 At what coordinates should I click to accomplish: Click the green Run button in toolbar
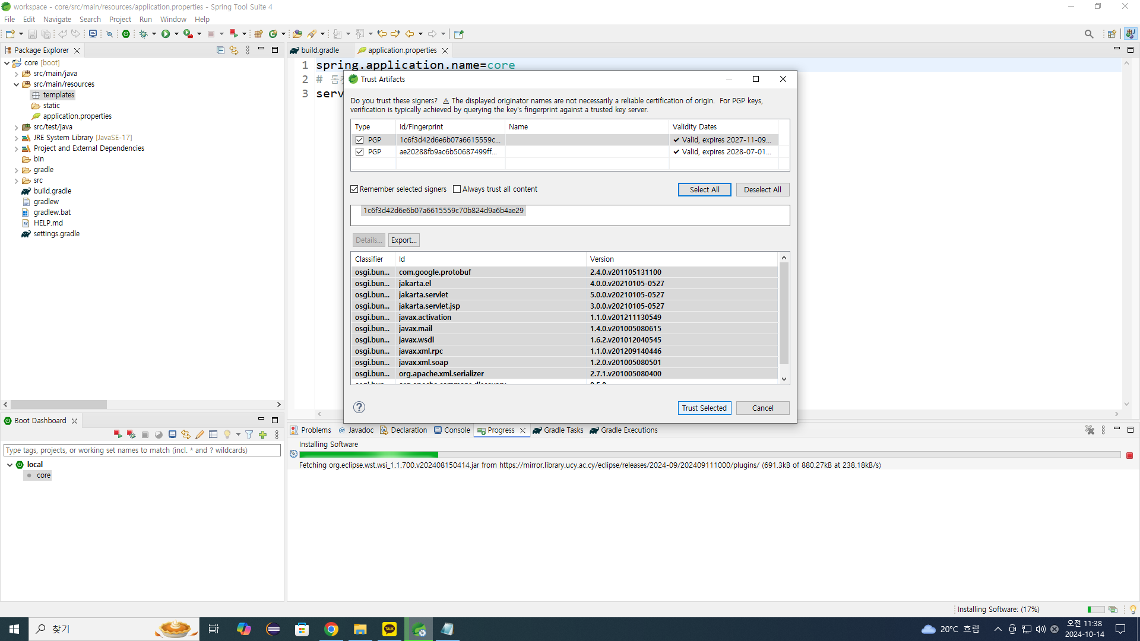coord(166,34)
